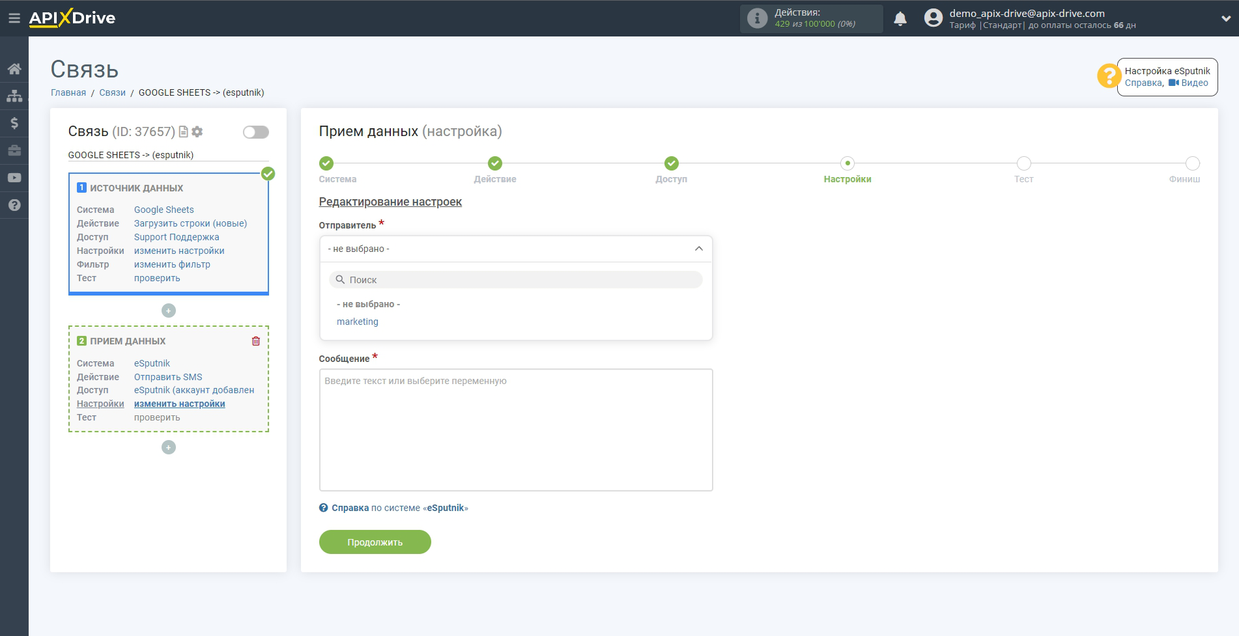This screenshot has height=636, width=1239.
Task: Delete the data receiver block
Action: 256,341
